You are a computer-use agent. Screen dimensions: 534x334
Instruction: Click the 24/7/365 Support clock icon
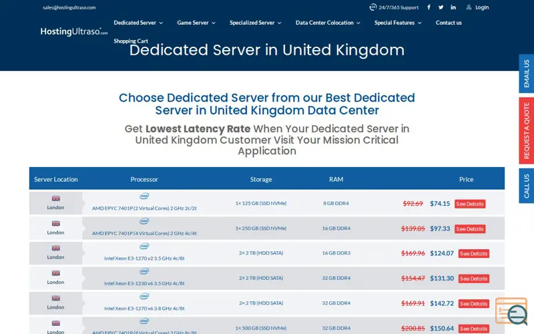coord(373,7)
